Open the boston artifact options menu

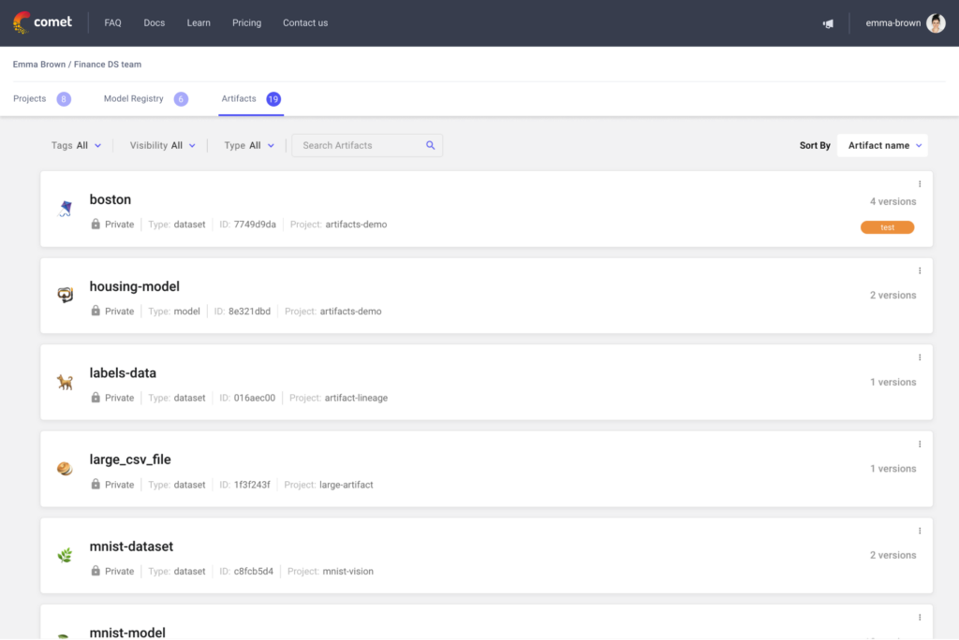click(x=920, y=184)
